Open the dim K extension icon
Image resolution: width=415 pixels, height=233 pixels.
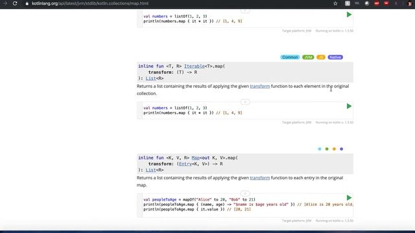(x=396, y=3)
